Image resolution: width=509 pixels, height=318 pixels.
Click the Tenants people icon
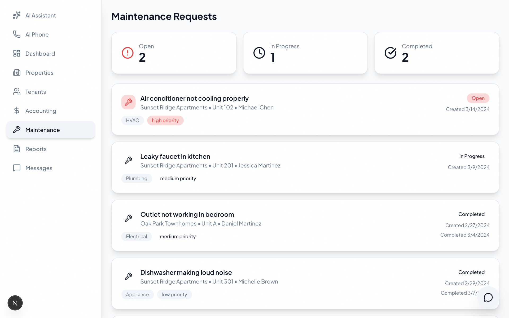tap(17, 92)
